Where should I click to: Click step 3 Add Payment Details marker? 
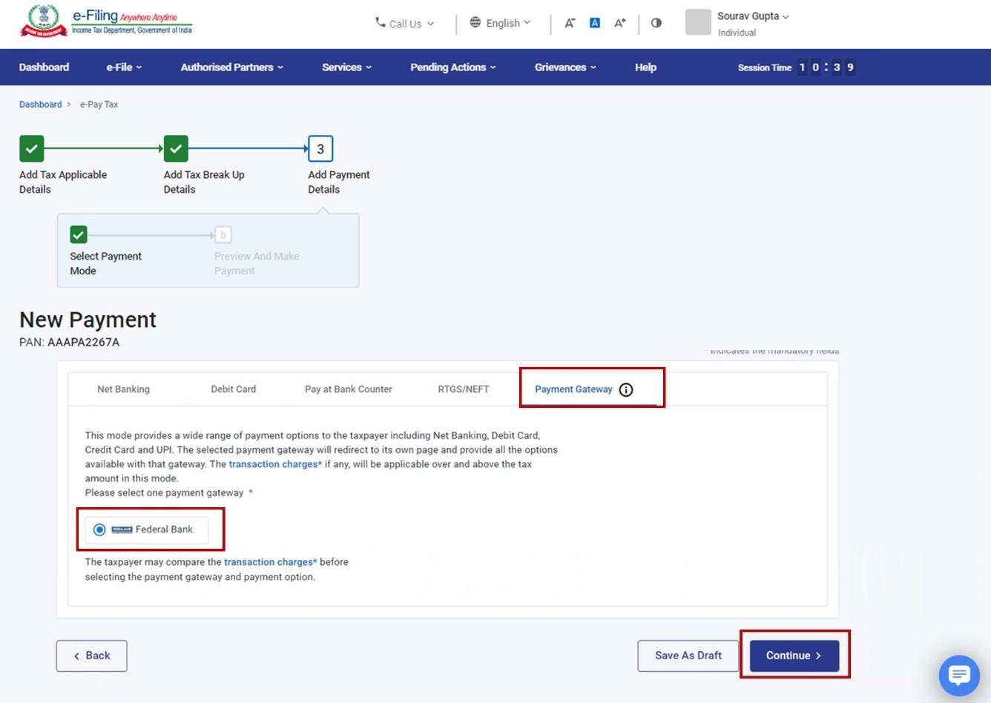click(320, 149)
